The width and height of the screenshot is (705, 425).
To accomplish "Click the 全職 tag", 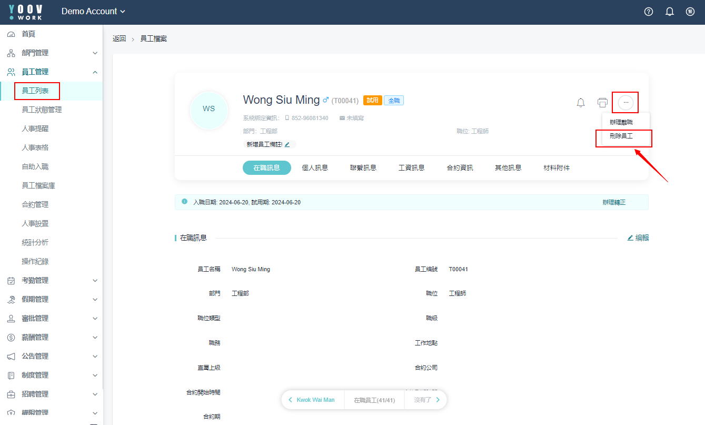I will pyautogui.click(x=394, y=100).
